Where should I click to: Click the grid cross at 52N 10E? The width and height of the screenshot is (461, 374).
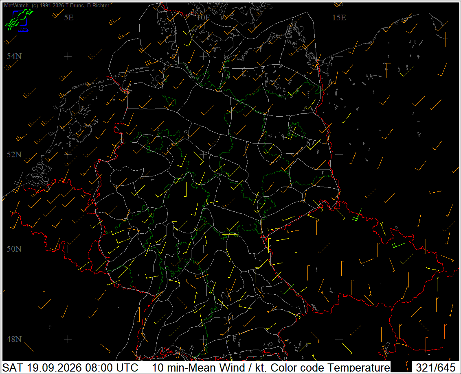click(x=204, y=155)
